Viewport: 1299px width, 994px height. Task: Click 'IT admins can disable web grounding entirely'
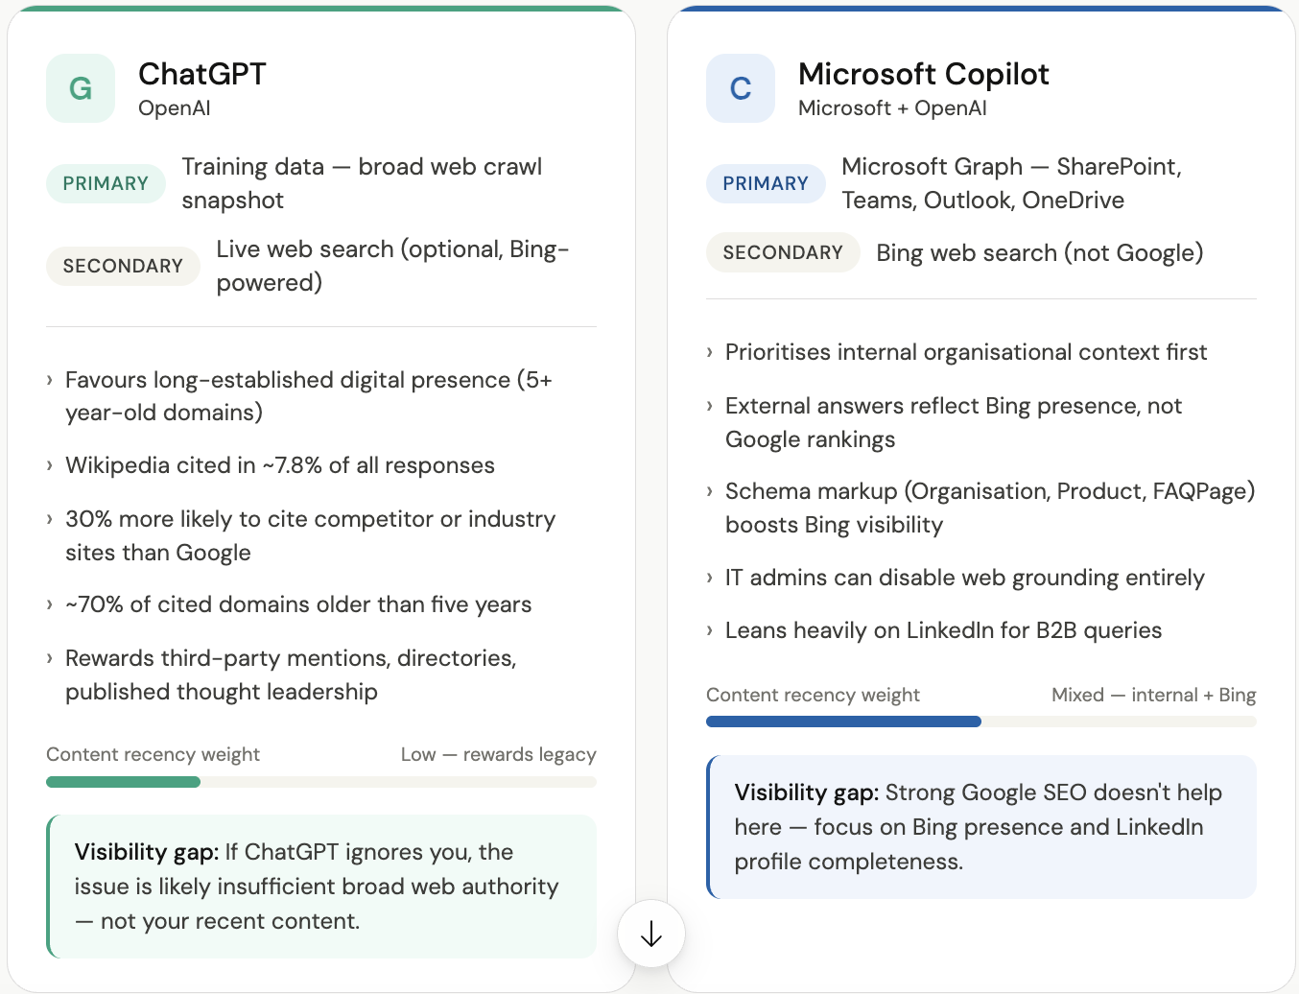[965, 578]
